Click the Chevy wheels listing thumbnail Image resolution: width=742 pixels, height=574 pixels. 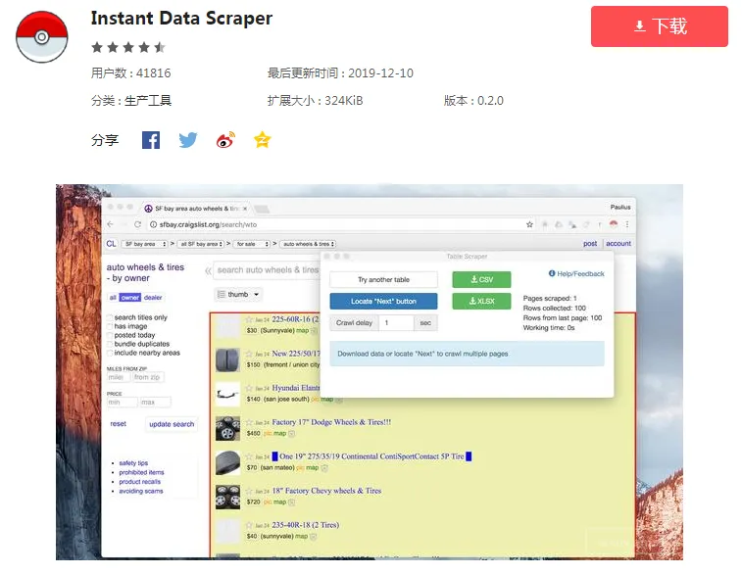[x=228, y=497]
